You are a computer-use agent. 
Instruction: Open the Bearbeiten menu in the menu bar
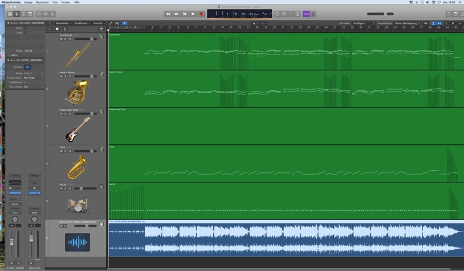[x=42, y=2]
